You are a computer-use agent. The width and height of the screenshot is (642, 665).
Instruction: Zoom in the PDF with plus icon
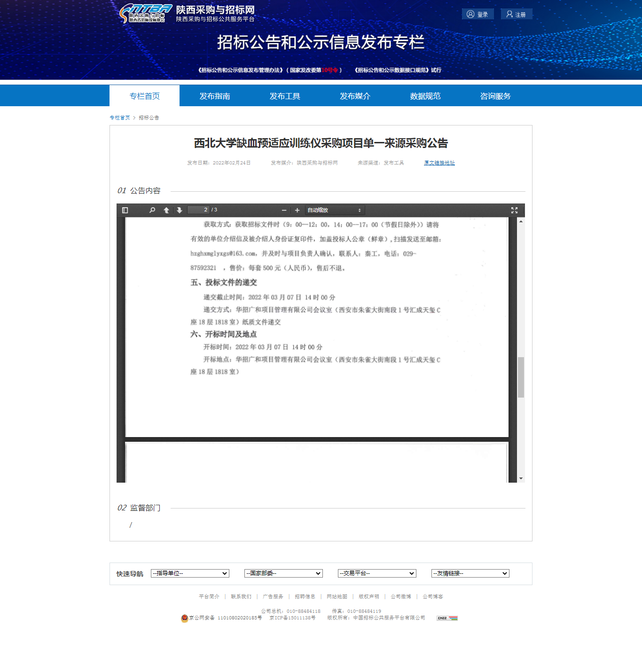coord(297,210)
